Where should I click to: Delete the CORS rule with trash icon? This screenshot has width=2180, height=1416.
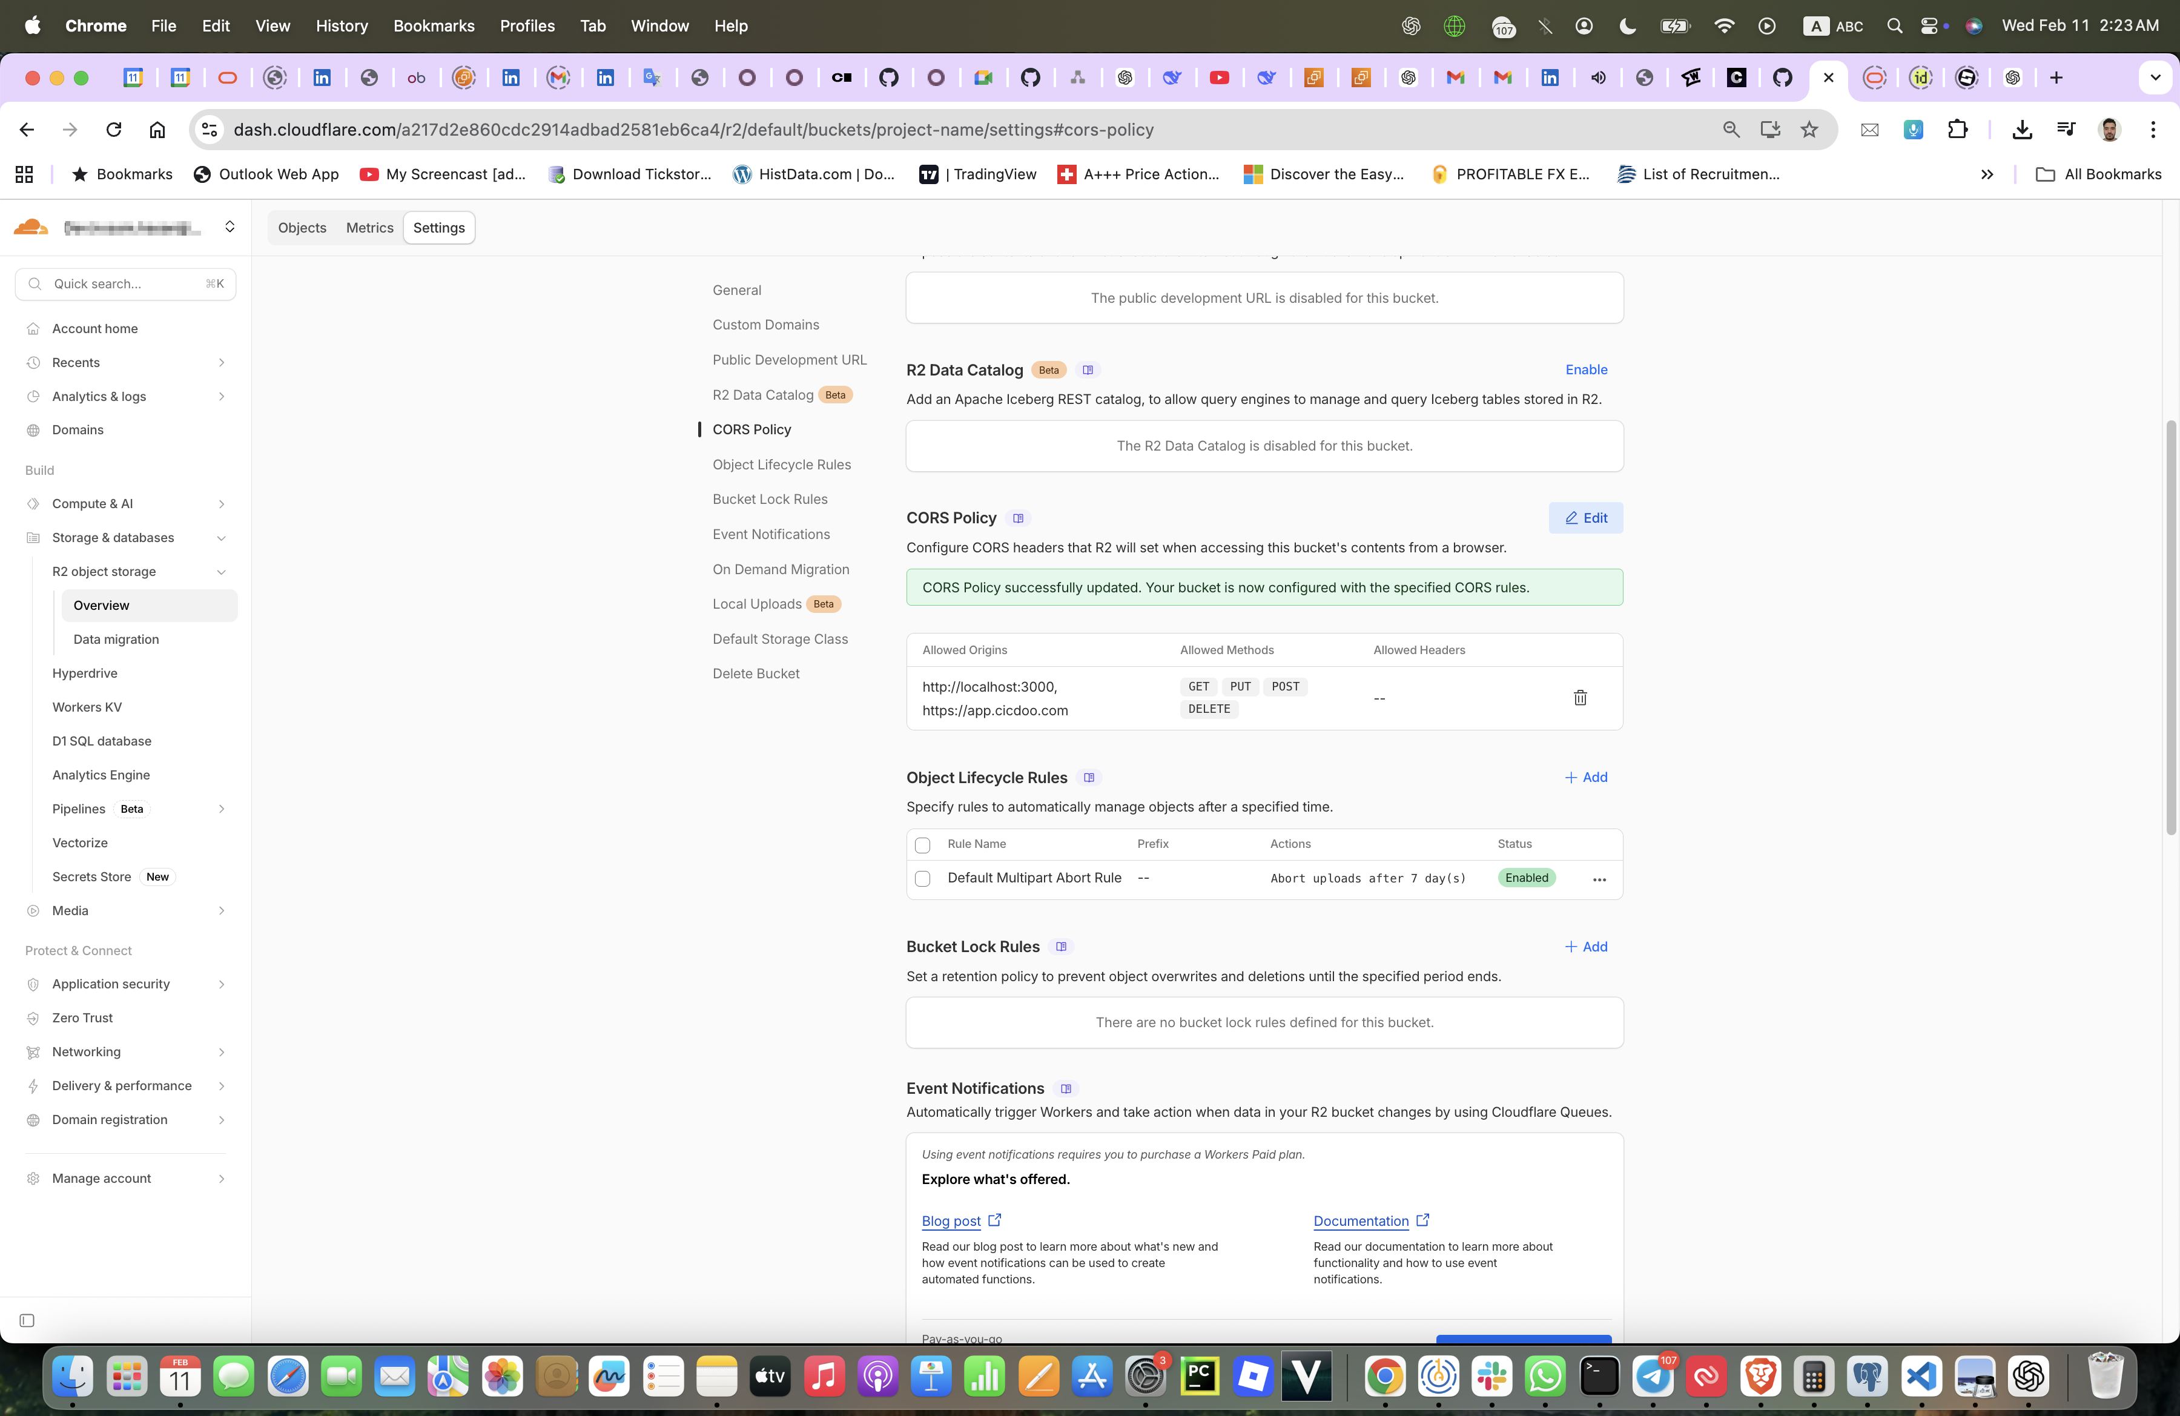1580,698
